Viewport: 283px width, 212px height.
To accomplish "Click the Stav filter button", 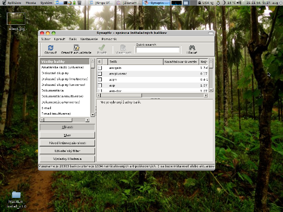I will (x=67, y=135).
